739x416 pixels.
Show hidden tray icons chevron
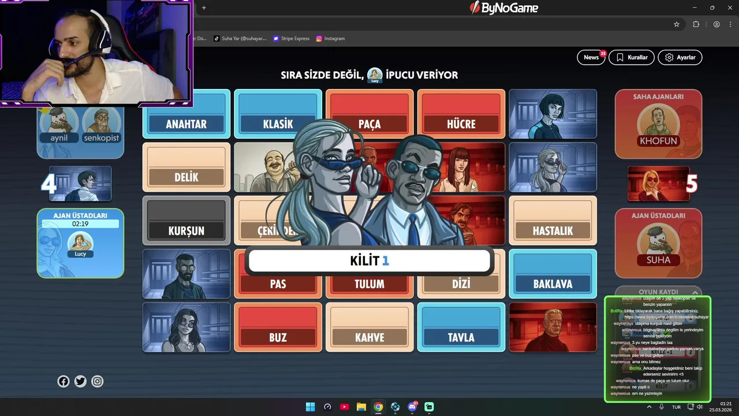coord(649,407)
